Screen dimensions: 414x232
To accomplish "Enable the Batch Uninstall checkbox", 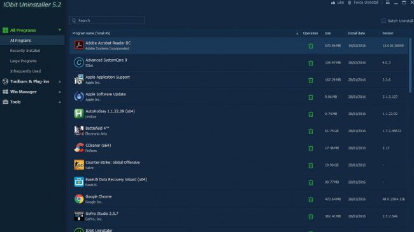I will point(383,21).
